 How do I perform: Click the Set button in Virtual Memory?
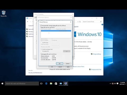pos(67,51)
